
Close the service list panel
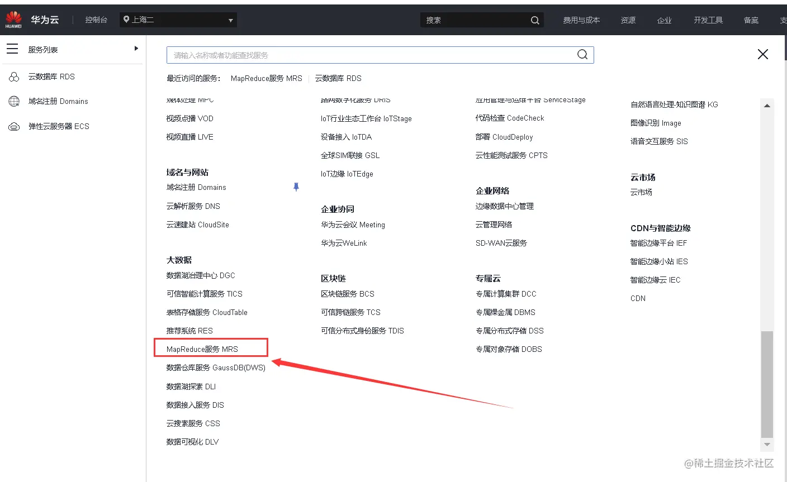coord(762,54)
